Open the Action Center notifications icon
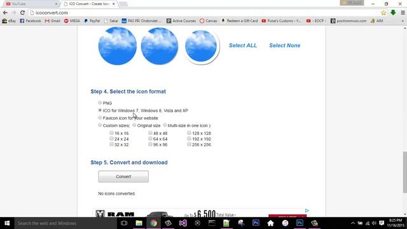Viewport: 407px width, 229px height. 382,223
